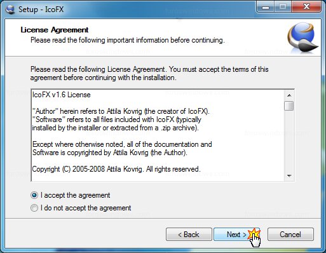This screenshot has width=326, height=253.
Task: Click the greyed-out maximize window button
Action: (x=283, y=7)
